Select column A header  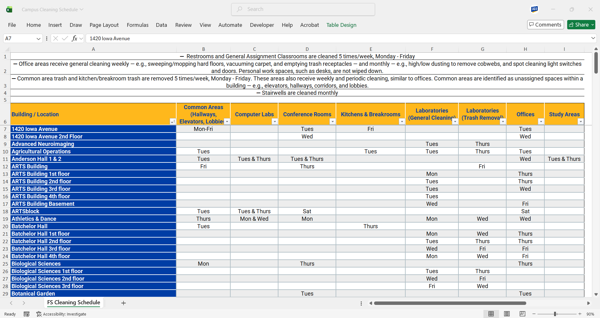point(93,49)
